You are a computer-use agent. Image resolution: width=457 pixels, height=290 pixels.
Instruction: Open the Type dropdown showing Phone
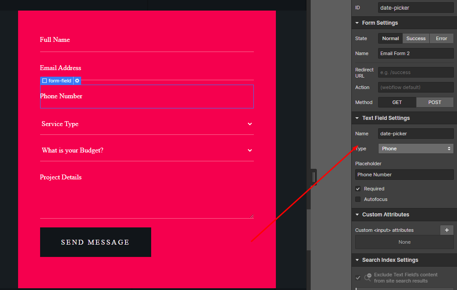click(416, 149)
